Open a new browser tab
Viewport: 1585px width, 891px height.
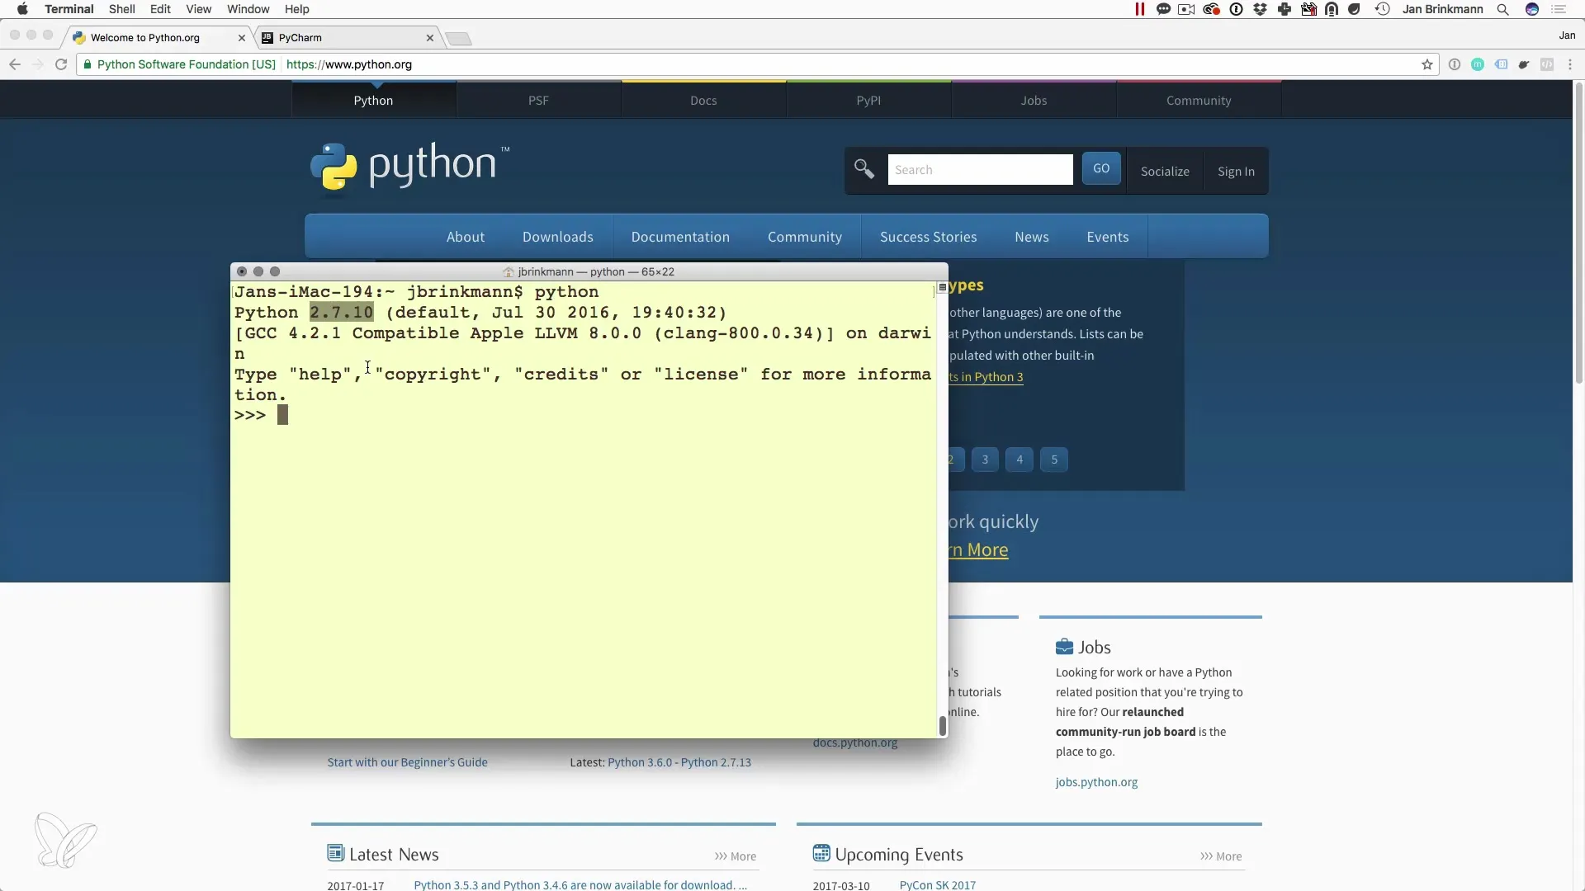click(x=458, y=38)
